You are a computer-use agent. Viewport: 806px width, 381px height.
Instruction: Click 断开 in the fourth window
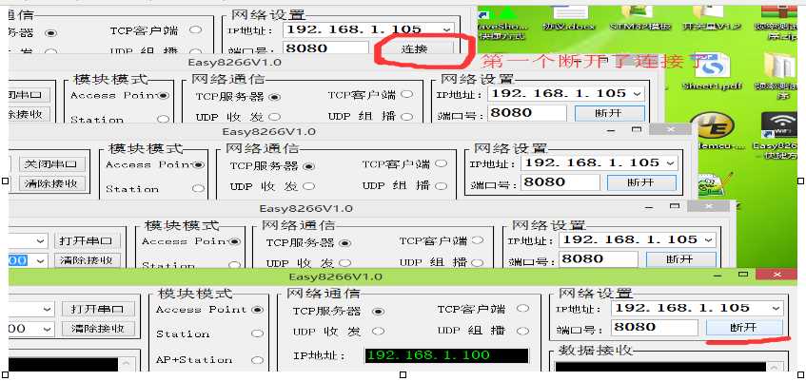click(x=680, y=259)
